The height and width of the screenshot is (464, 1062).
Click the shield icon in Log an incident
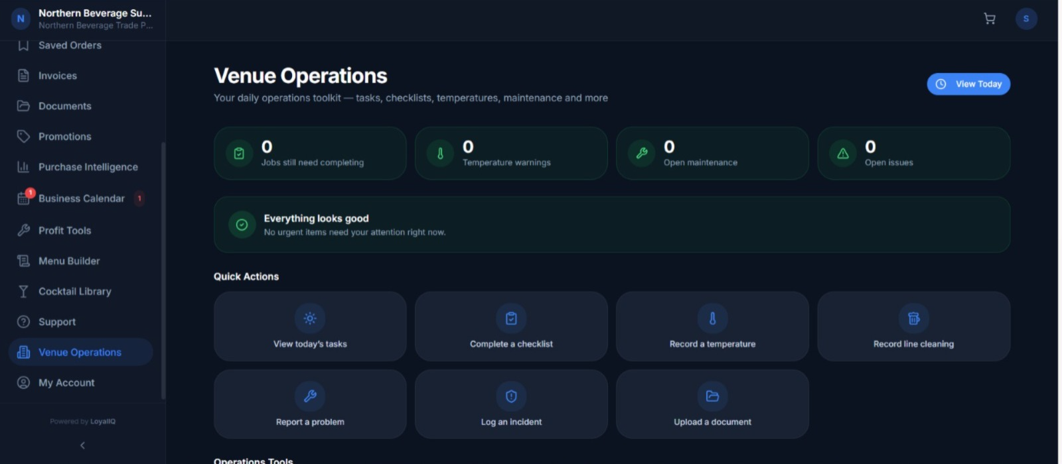(x=511, y=396)
